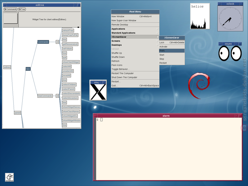Choose Restart... in Root Menu
Screen dimensions: 248x186
135,82
